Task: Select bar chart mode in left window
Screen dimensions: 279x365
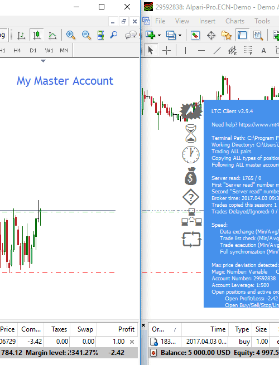Action: coord(21,35)
